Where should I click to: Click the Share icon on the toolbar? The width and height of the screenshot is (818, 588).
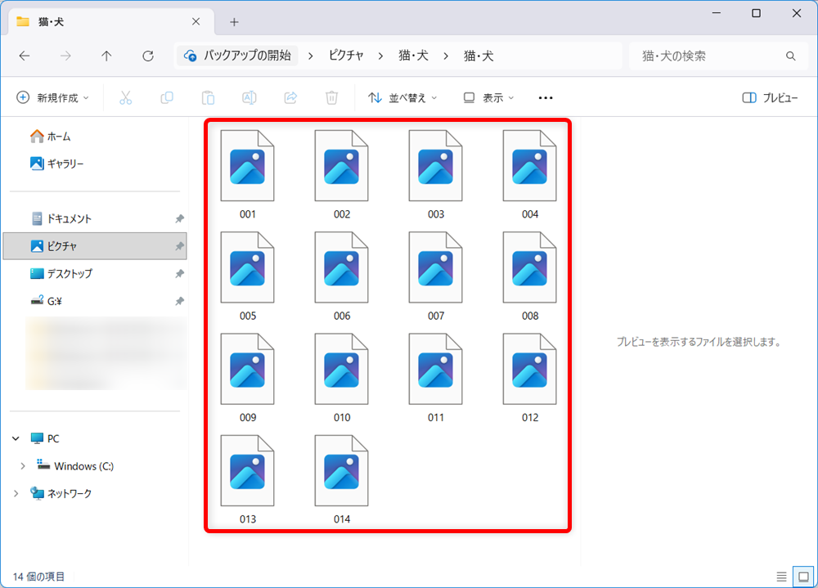point(290,97)
